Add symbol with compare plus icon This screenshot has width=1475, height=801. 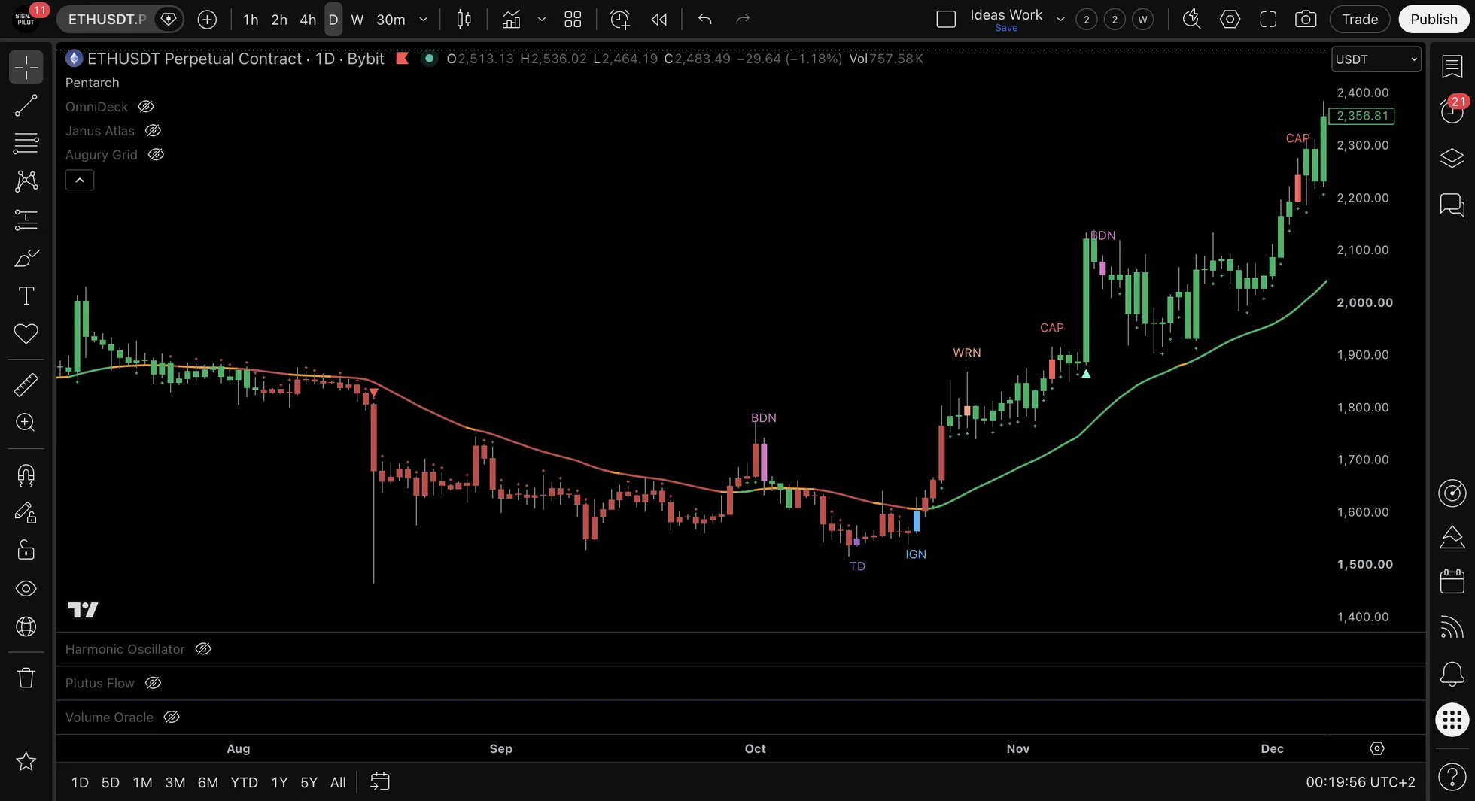click(207, 20)
